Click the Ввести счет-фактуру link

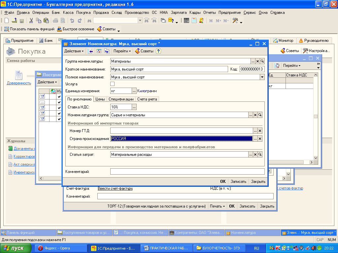115,188
